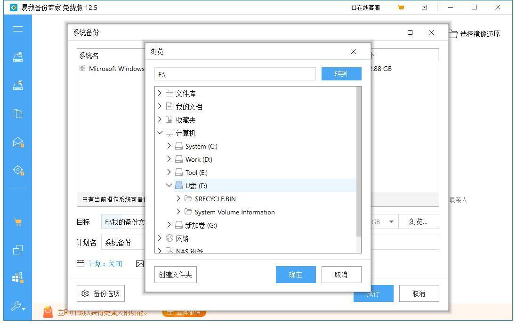Collapse the U盘 (F:) tree node
The image size is (516, 324).
[x=169, y=185]
